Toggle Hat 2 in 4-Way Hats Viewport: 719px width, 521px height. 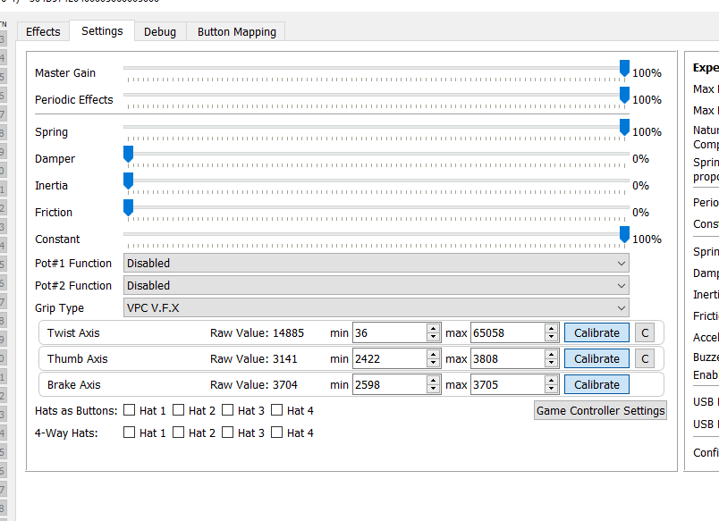tap(178, 433)
